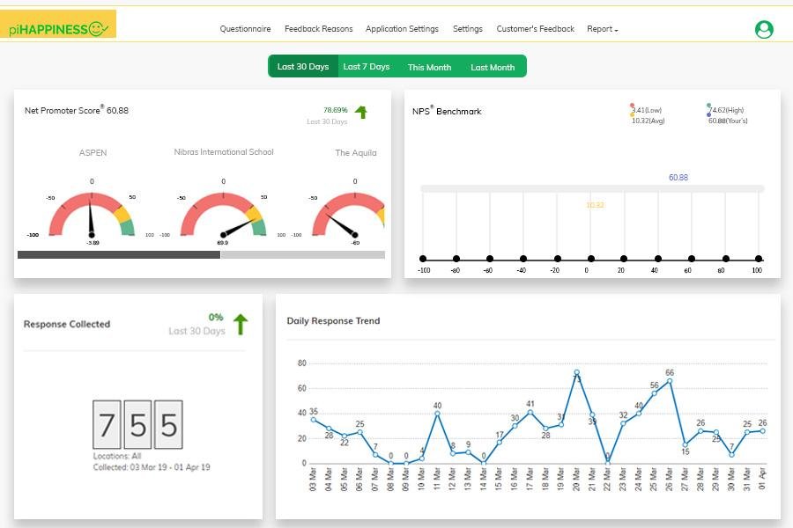Expand the Report dropdown menu
793x528 pixels.
(x=603, y=29)
